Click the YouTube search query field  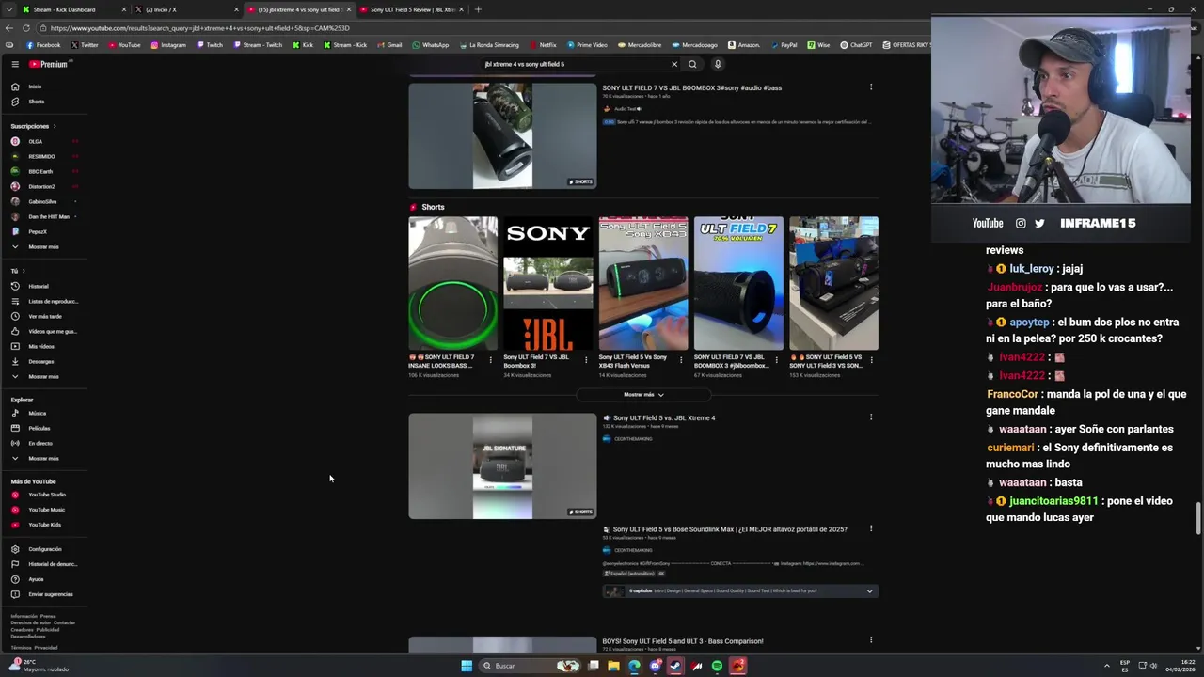click(x=574, y=64)
